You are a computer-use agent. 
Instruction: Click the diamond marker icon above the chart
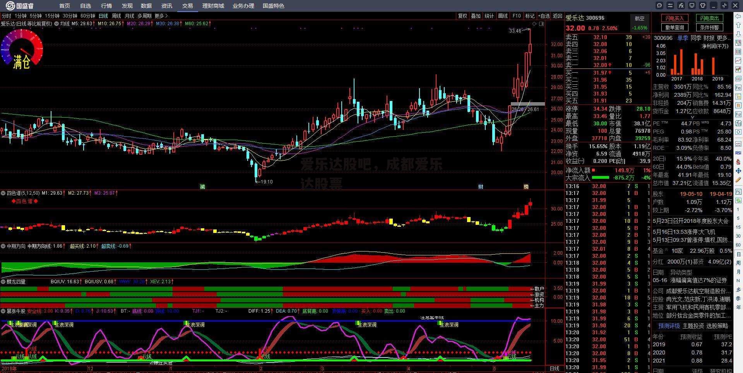click(x=534, y=24)
